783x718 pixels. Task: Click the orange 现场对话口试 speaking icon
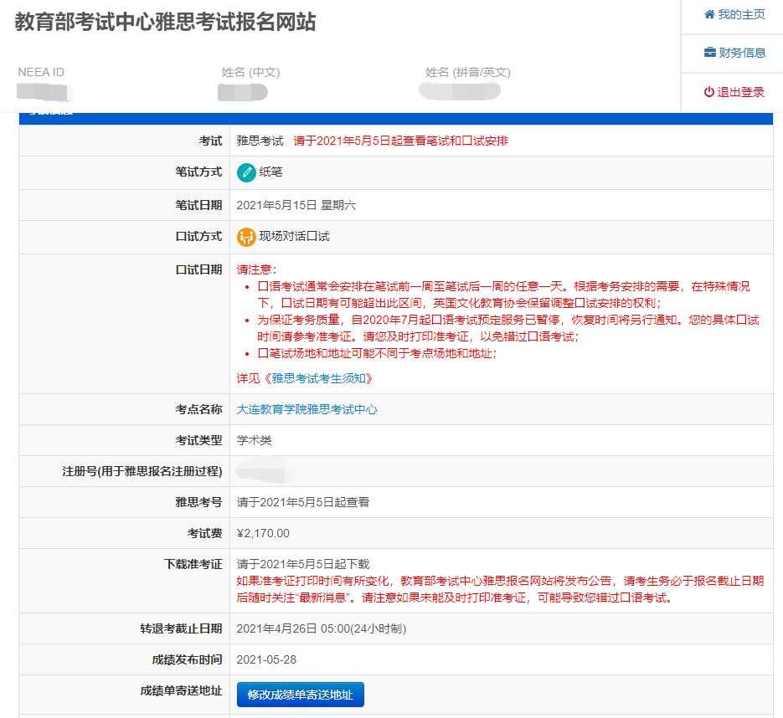246,237
